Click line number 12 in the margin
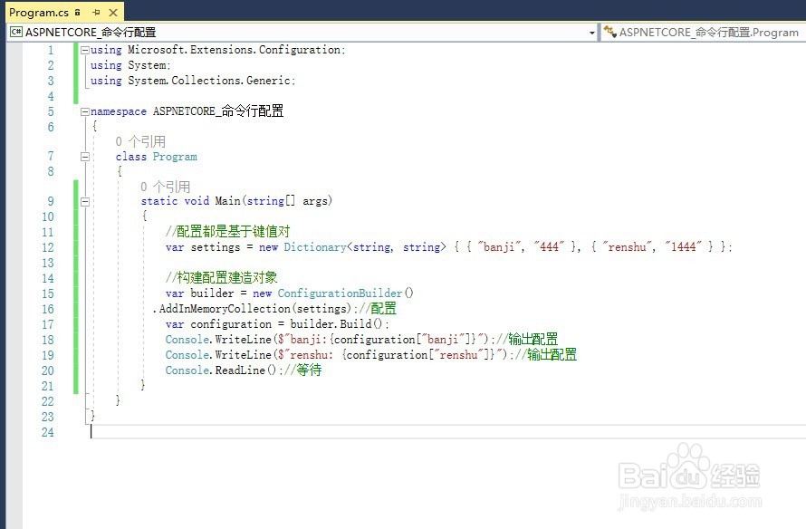Screen dimensions: 806x529 point(48,246)
